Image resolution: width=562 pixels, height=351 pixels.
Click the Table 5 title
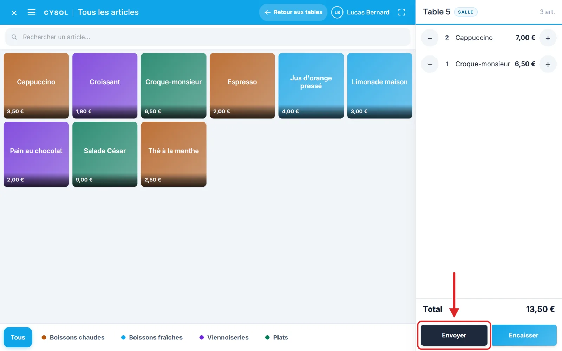[437, 12]
